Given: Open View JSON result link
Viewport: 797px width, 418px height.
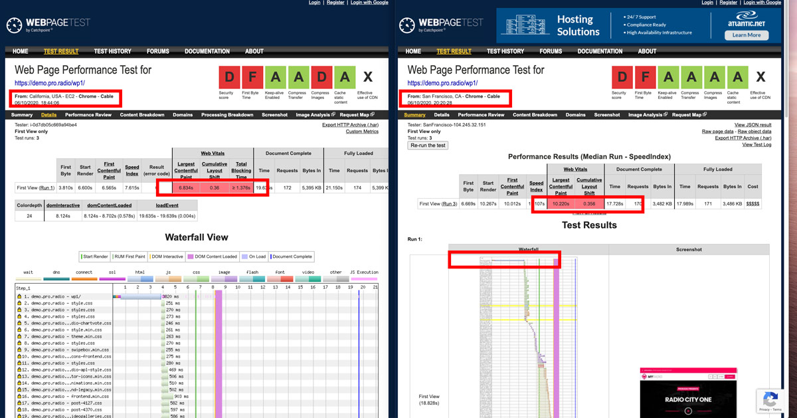Looking at the screenshot, I should [753, 125].
